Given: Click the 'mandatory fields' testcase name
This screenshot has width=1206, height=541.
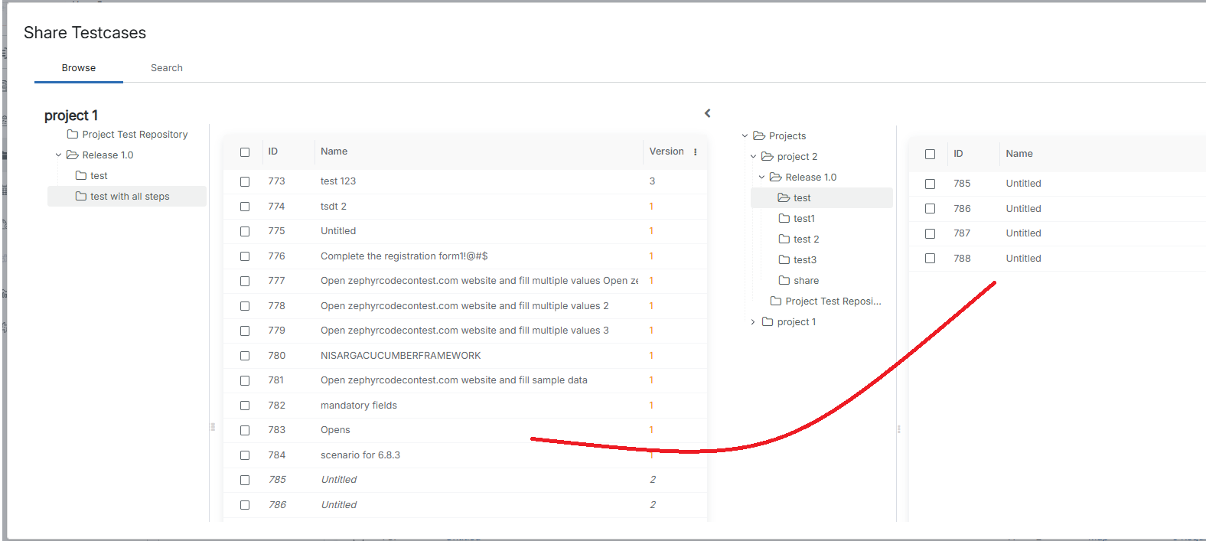Looking at the screenshot, I should 358,406.
